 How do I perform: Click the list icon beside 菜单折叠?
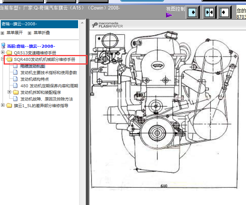point(29,33)
